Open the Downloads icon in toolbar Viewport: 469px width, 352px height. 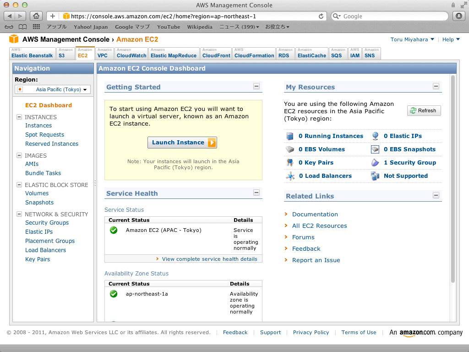click(459, 16)
